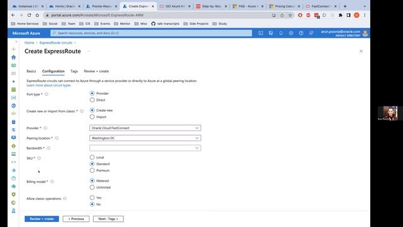Open the browser extensions puzzle icon
The height and width of the screenshot is (227, 403).
[340, 15]
